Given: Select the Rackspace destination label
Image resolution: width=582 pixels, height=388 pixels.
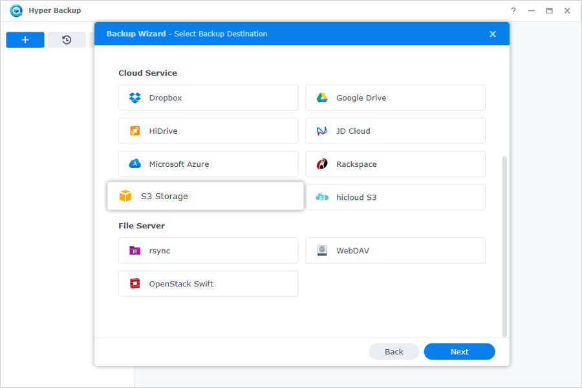Looking at the screenshot, I should [x=356, y=164].
